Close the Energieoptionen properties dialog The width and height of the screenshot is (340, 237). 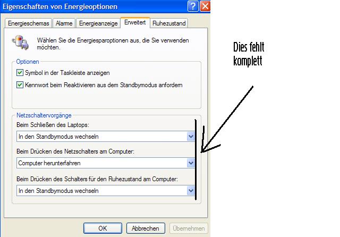pyautogui.click(x=205, y=6)
